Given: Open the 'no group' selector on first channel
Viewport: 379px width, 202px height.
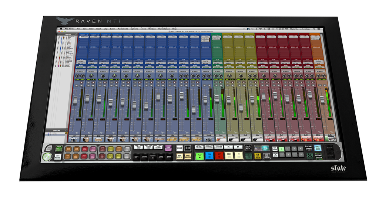Looking at the screenshot, I should pos(80,72).
